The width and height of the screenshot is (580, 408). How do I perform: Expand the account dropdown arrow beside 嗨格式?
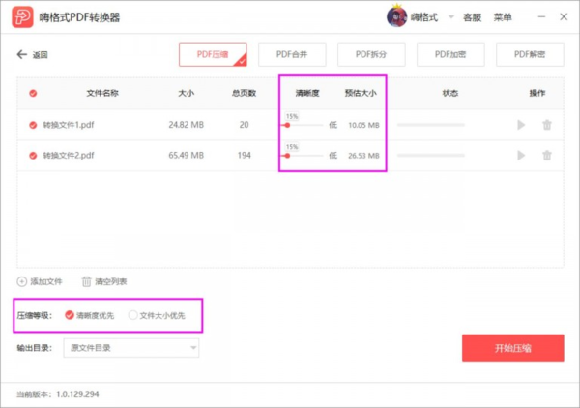(x=450, y=17)
